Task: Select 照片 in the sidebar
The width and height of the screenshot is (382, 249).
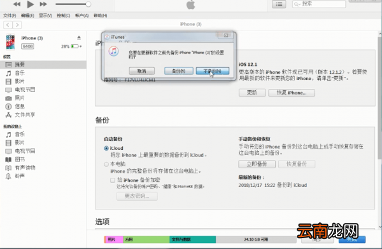Action: 43,98
